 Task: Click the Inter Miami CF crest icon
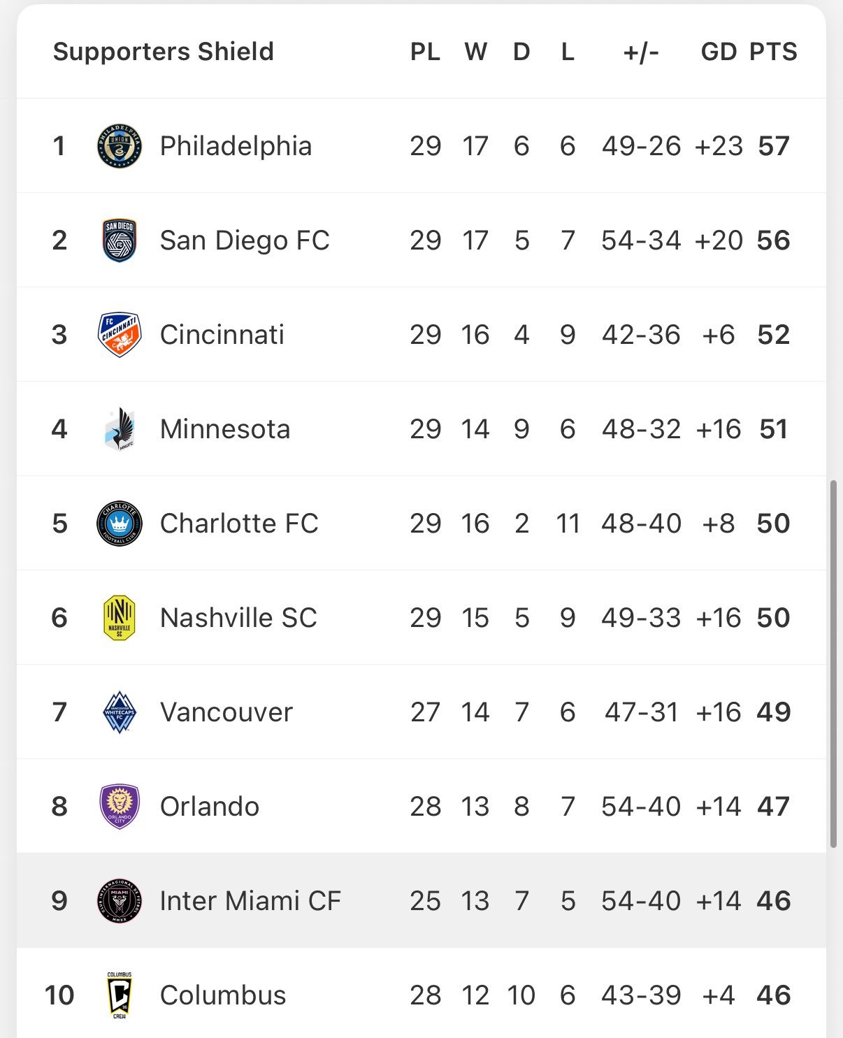(120, 900)
